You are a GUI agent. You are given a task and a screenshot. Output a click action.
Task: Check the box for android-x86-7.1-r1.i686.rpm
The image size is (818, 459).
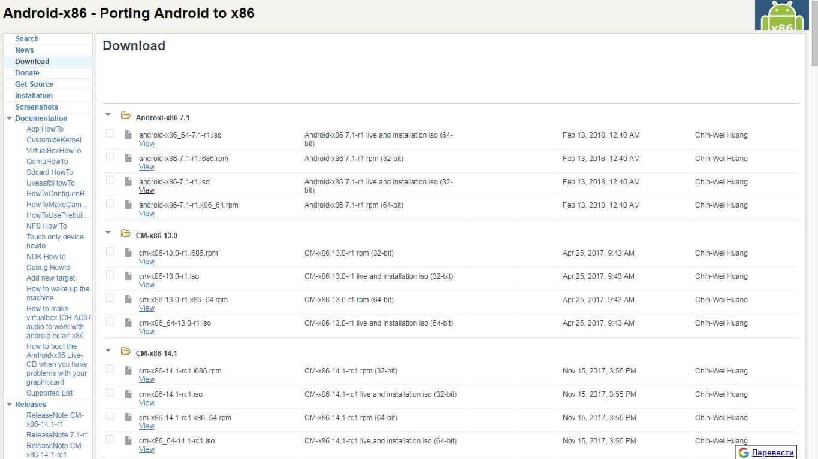click(x=110, y=157)
